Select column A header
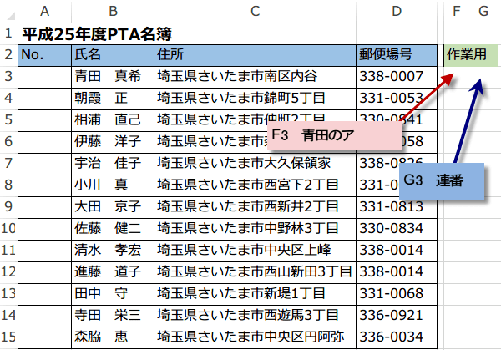 [45, 11]
